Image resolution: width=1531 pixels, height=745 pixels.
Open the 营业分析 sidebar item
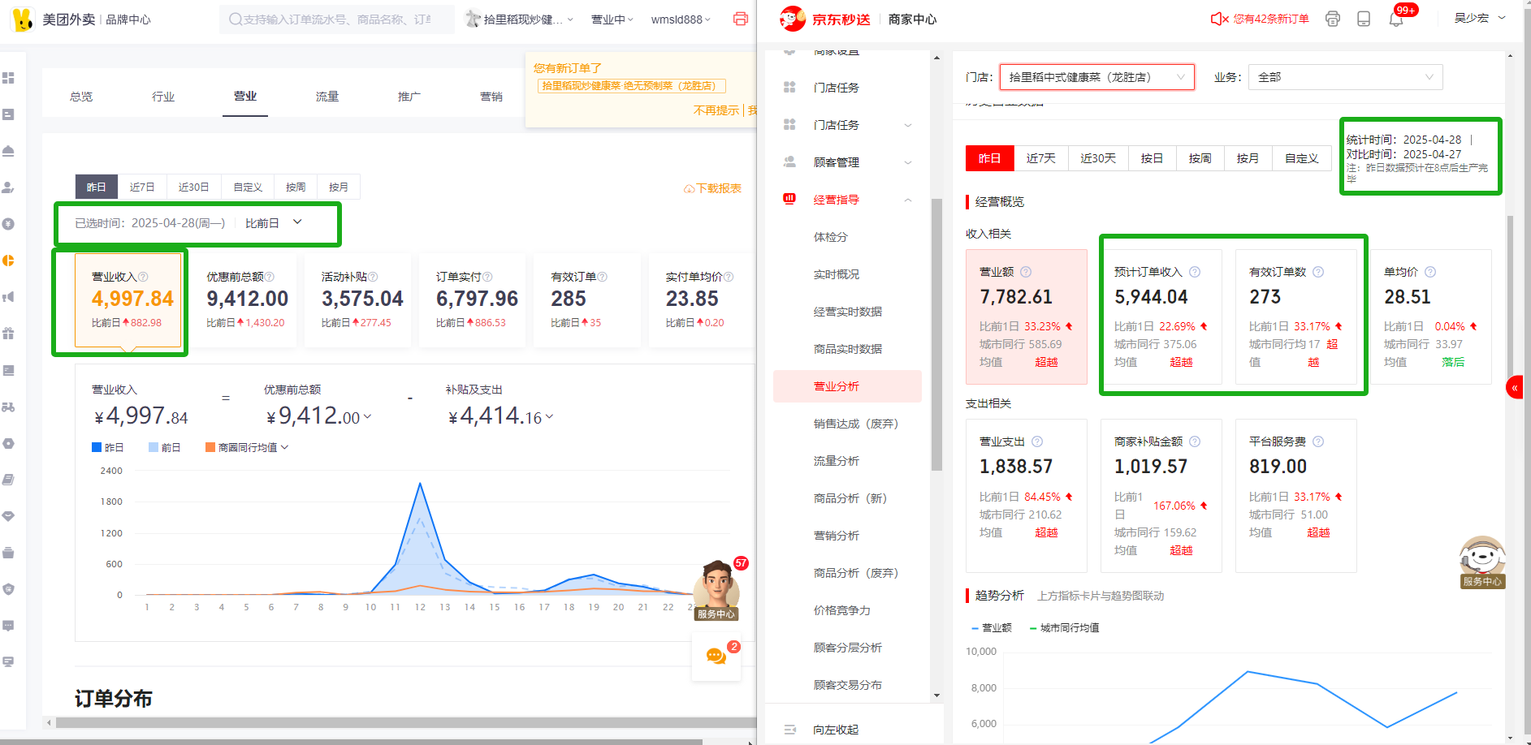click(847, 386)
